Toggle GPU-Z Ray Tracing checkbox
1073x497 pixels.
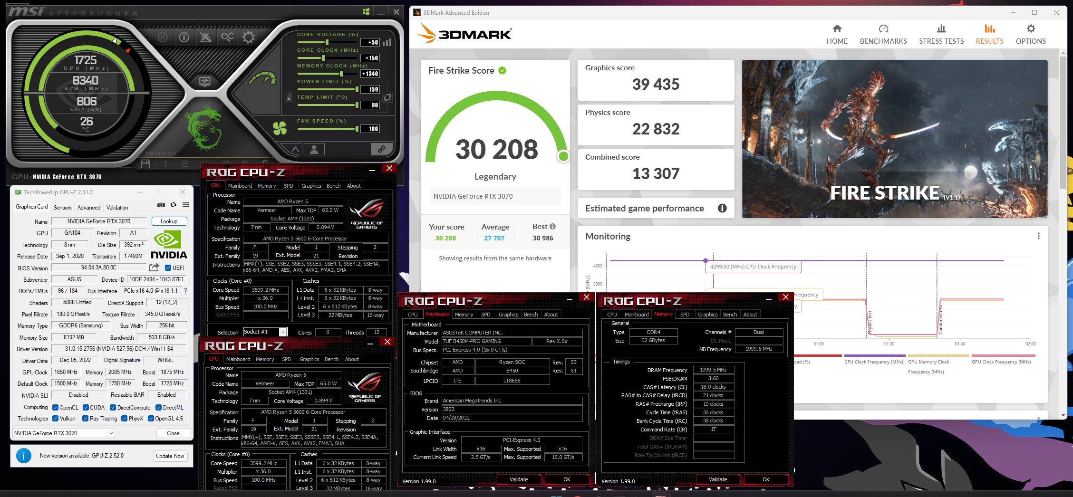(85, 419)
